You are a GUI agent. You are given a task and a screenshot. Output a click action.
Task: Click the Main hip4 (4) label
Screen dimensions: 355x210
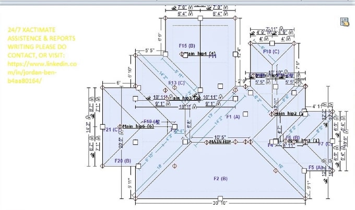pos(200,53)
